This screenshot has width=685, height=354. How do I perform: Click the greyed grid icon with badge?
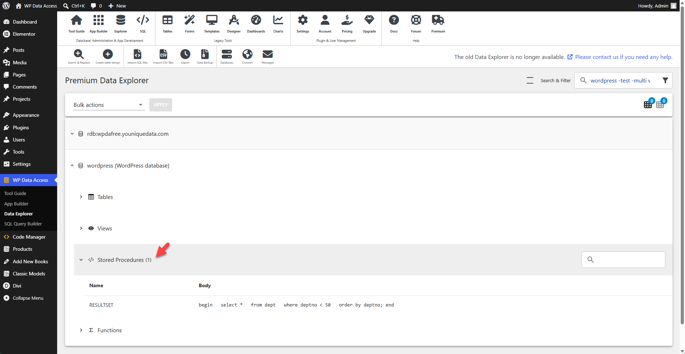[x=660, y=104]
